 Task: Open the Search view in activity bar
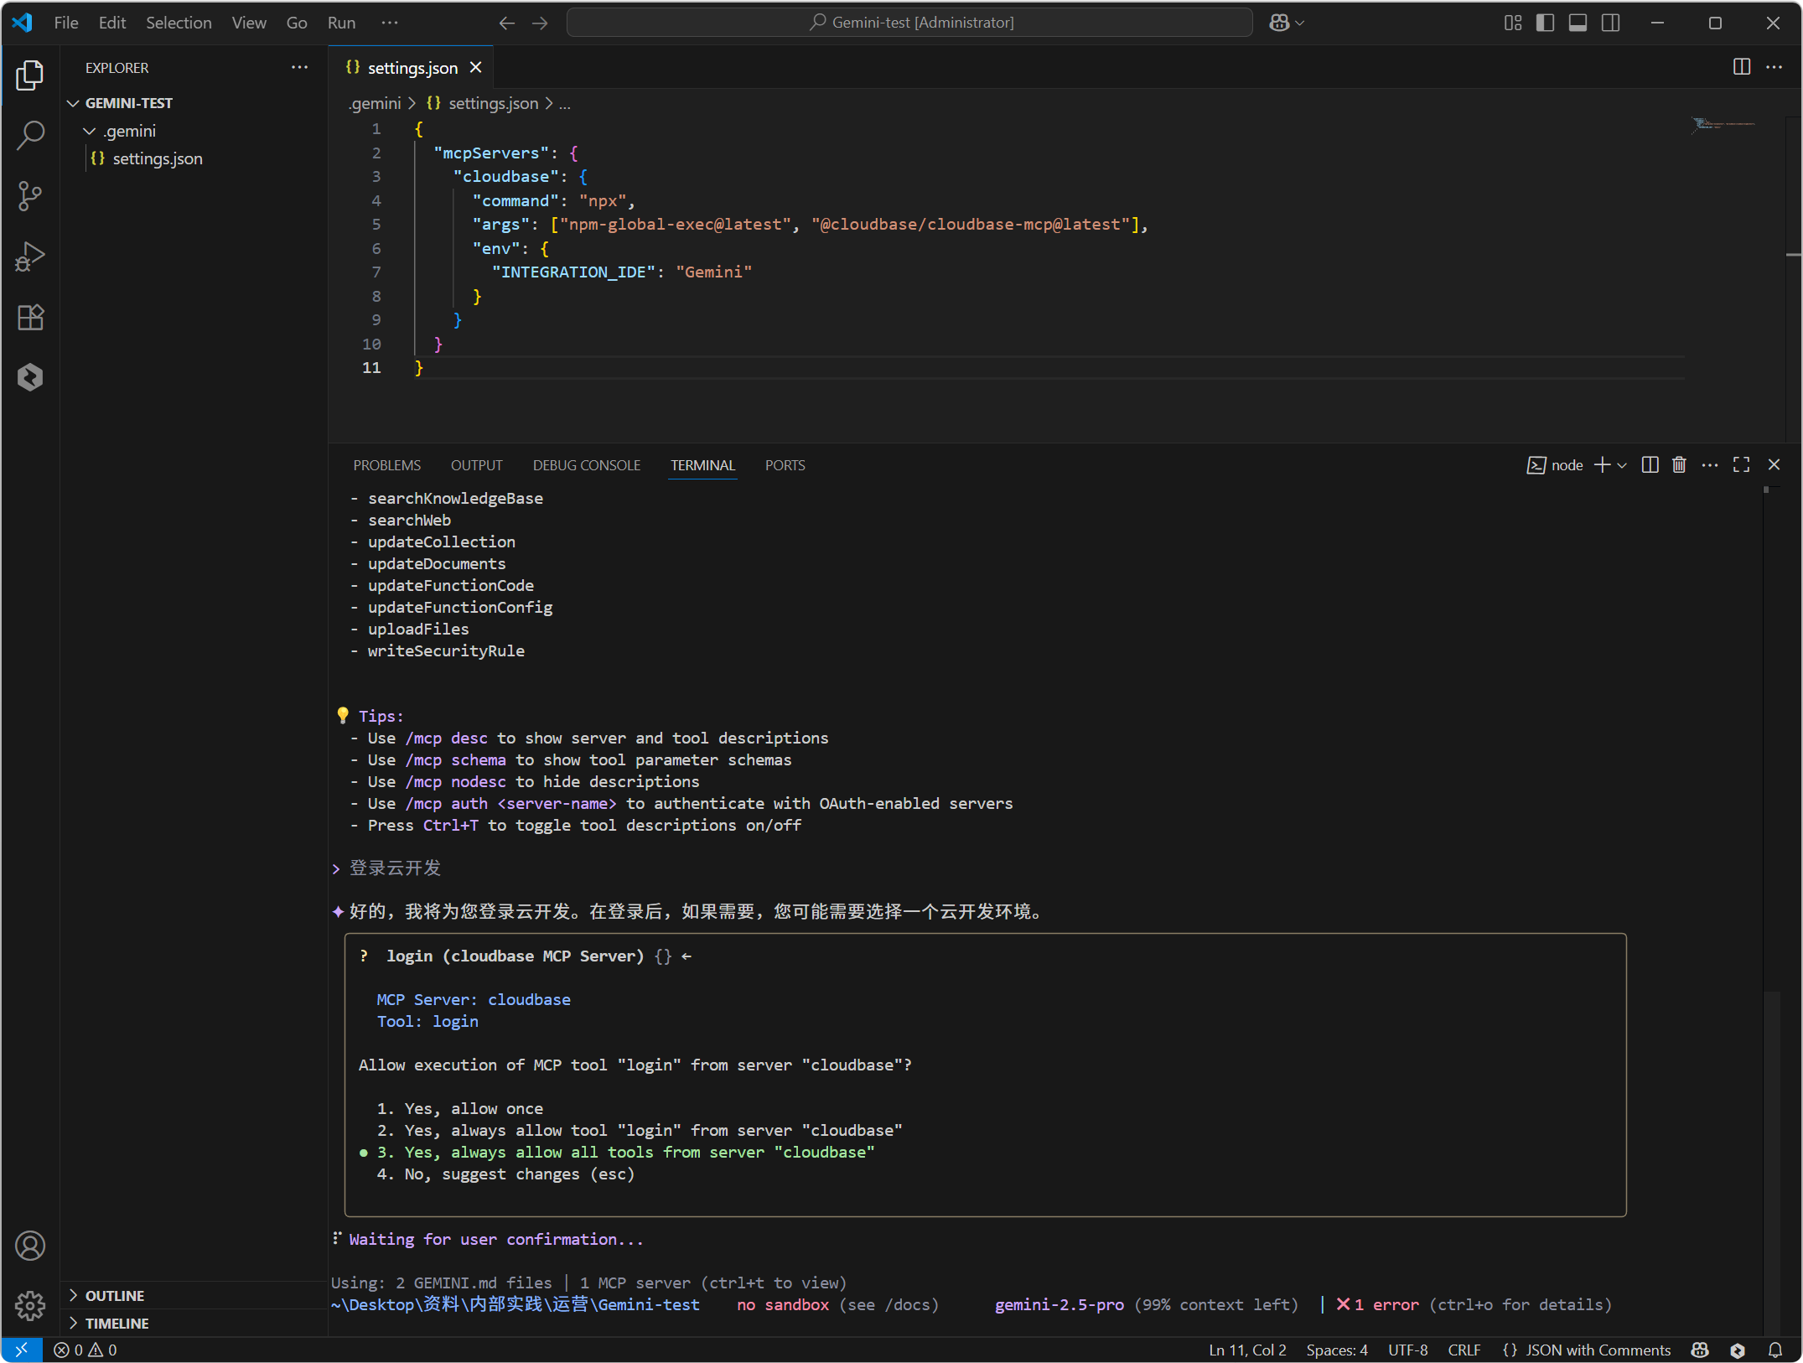30,136
